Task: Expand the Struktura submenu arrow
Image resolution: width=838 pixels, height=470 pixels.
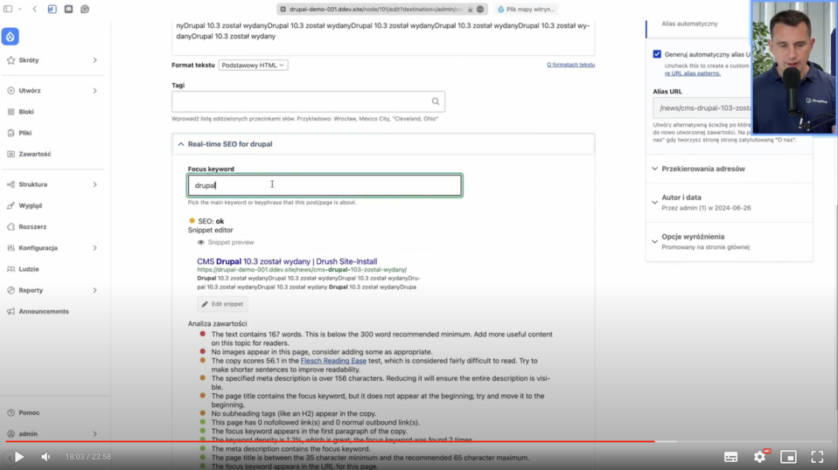Action: pyautogui.click(x=94, y=184)
